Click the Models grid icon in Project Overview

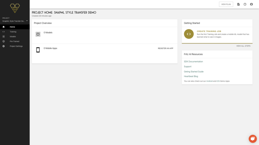(38, 34)
